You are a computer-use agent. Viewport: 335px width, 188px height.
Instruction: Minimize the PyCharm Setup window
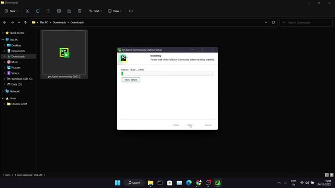192,50
